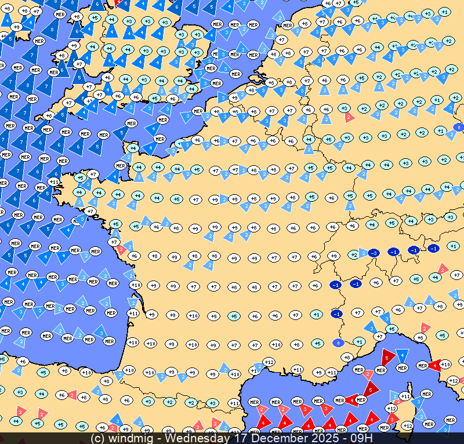Click the blue 0 oval in southeastern France
The height and width of the screenshot is (444, 464).
tap(338, 343)
